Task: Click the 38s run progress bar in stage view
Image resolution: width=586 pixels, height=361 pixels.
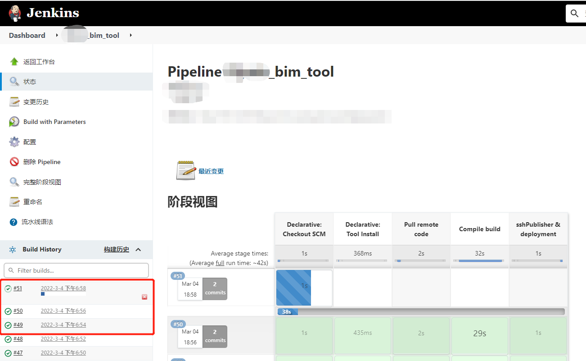Action: (x=421, y=311)
